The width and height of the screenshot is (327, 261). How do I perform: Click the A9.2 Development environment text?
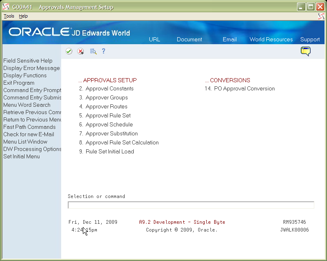[x=182, y=222]
